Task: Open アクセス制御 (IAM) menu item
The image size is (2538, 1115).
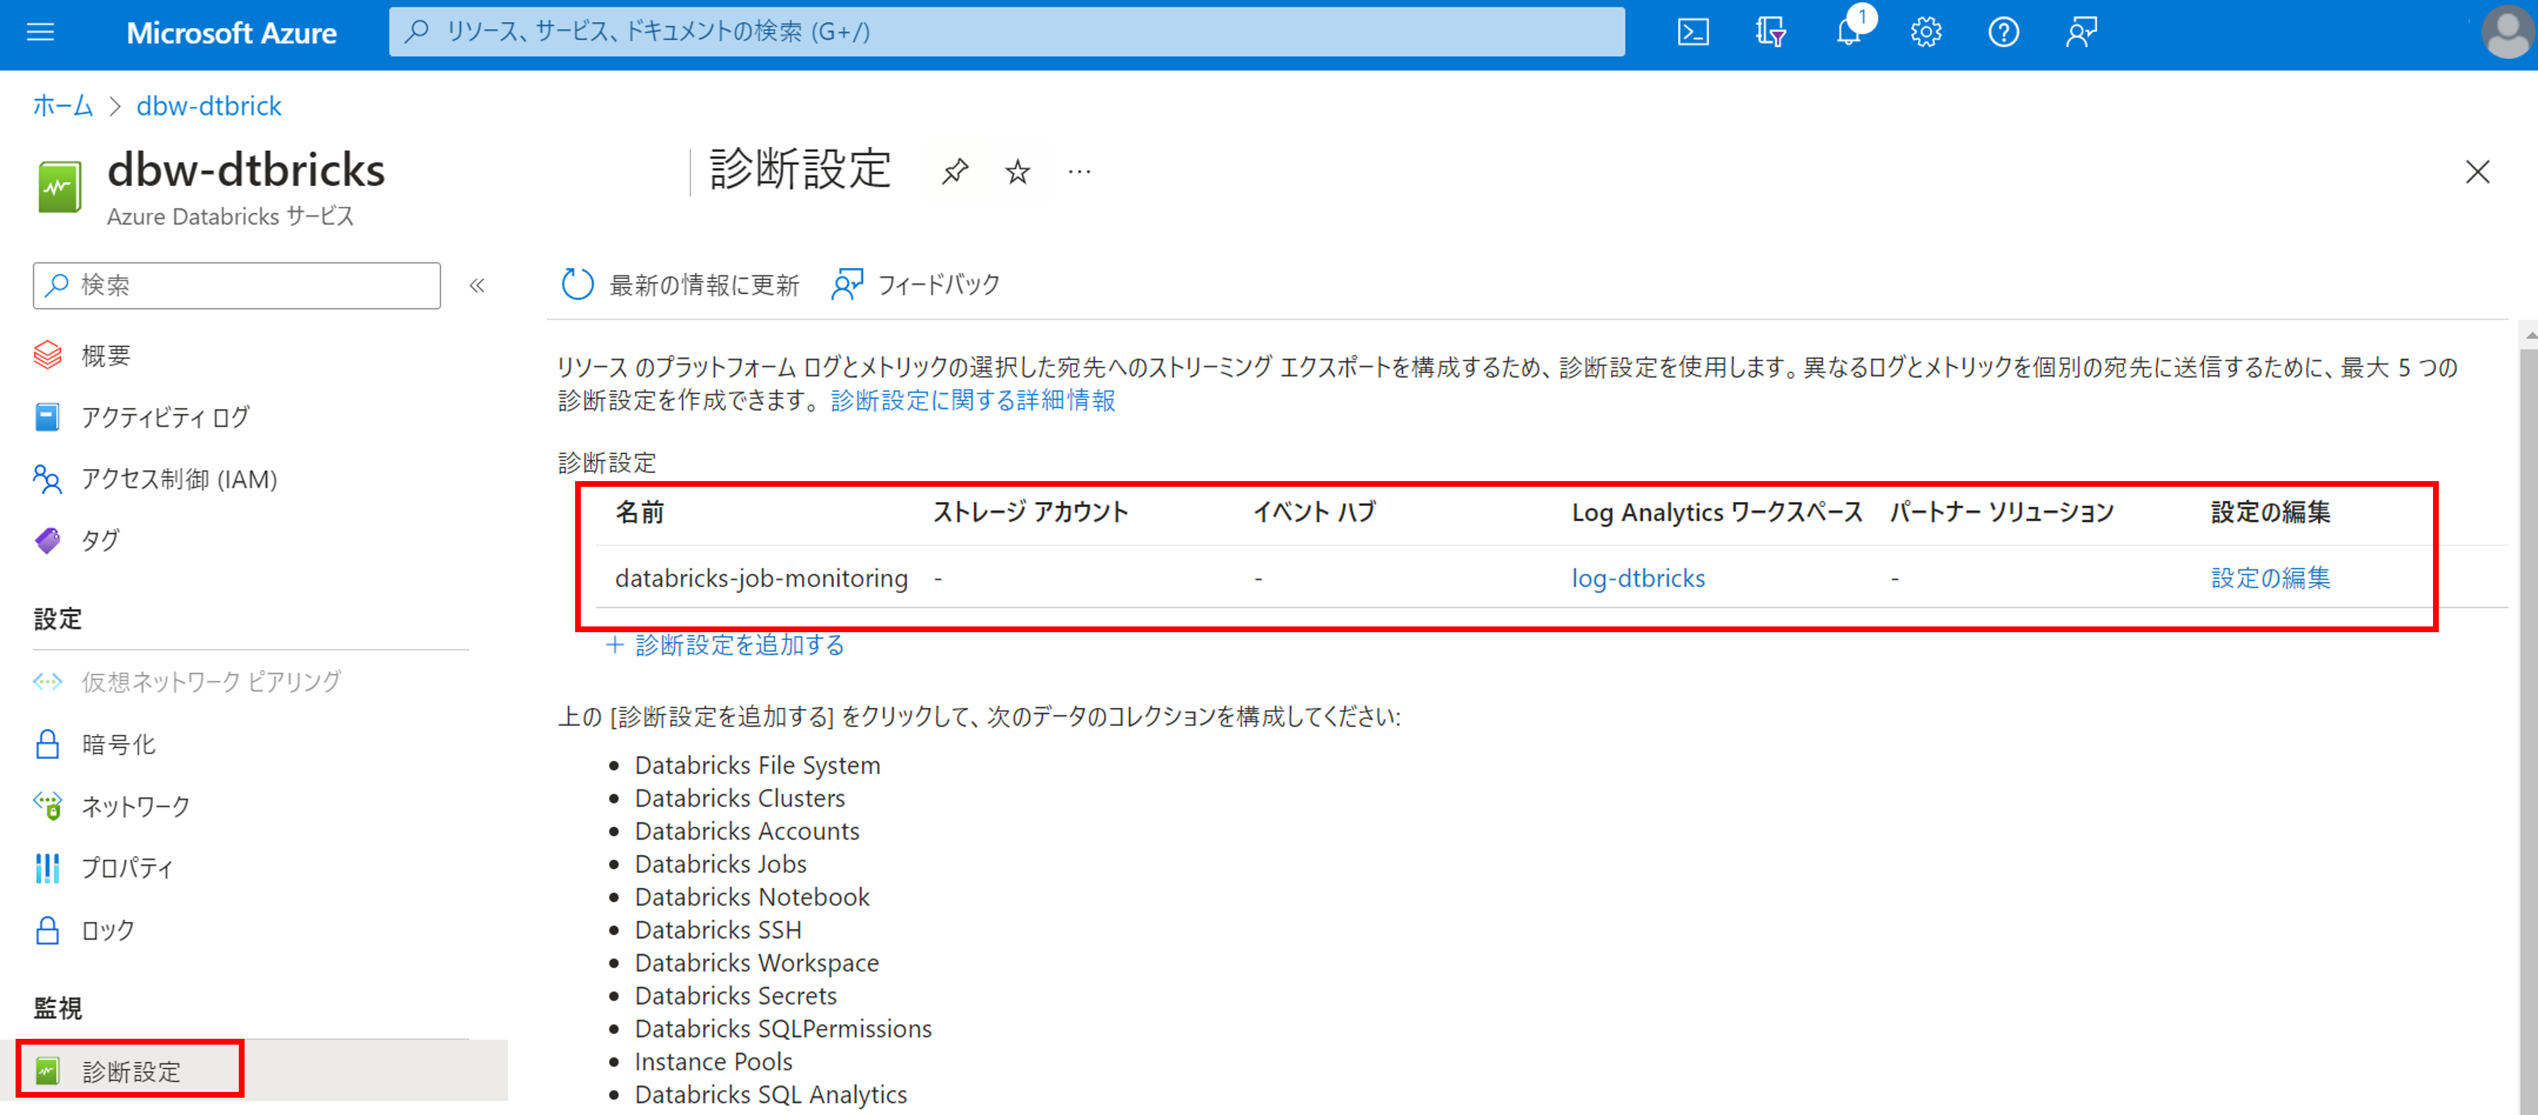Action: (178, 479)
